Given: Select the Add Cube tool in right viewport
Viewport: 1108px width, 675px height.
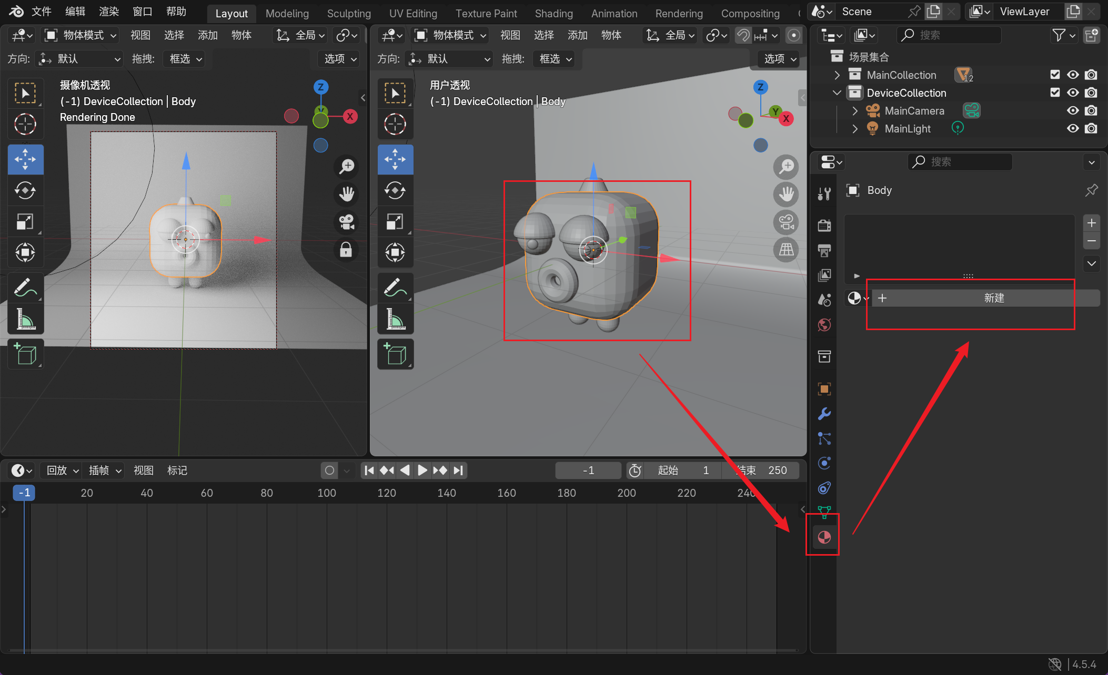Looking at the screenshot, I should click(395, 354).
